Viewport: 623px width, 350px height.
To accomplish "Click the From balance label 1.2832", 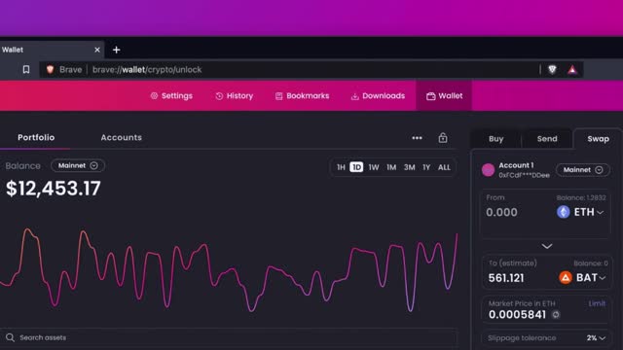I will (x=581, y=197).
